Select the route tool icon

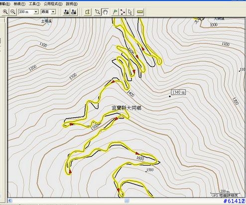pos(123,12)
